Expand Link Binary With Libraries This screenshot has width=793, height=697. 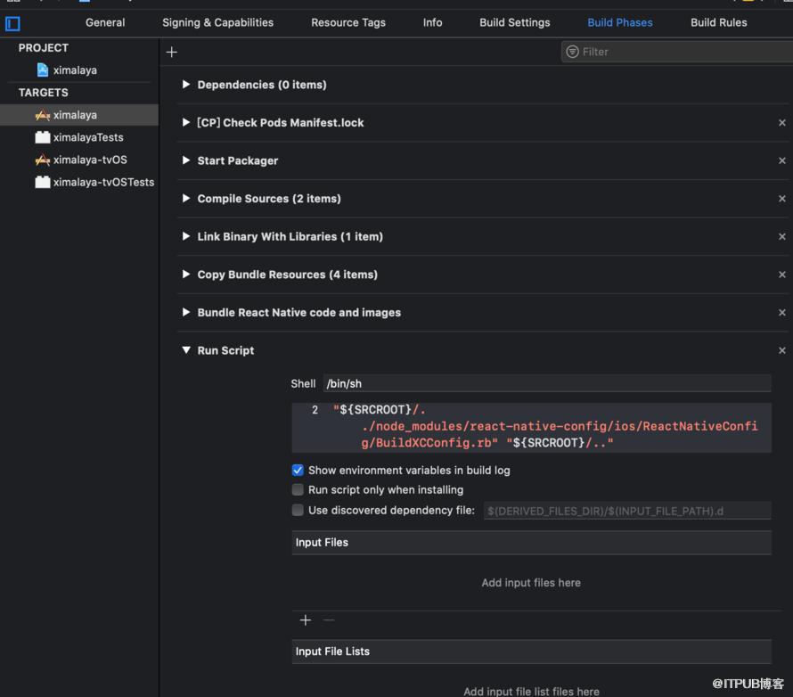(186, 236)
